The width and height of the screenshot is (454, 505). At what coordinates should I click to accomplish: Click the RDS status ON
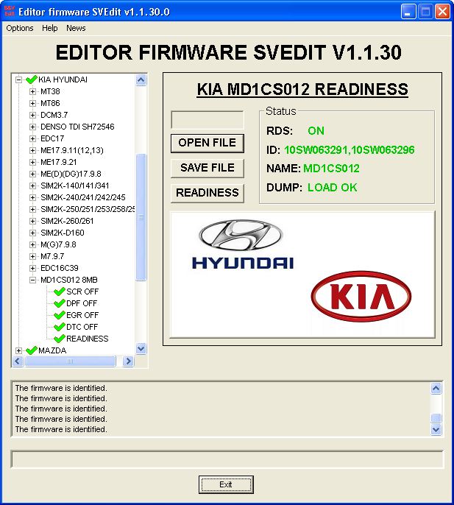click(x=316, y=131)
